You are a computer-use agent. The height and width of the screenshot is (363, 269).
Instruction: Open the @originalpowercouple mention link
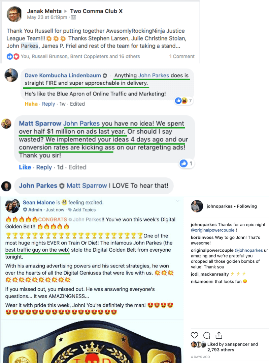213,230
